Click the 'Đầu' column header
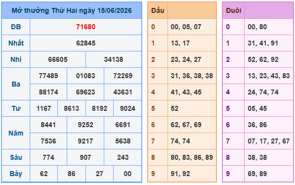Image resolution: width=295 pixels, height=185 pixels. point(158,10)
